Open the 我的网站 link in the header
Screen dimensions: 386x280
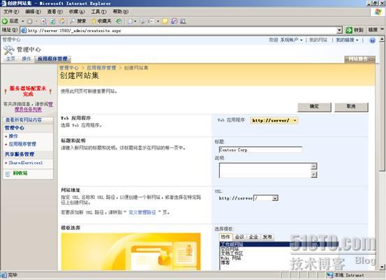[318, 40]
